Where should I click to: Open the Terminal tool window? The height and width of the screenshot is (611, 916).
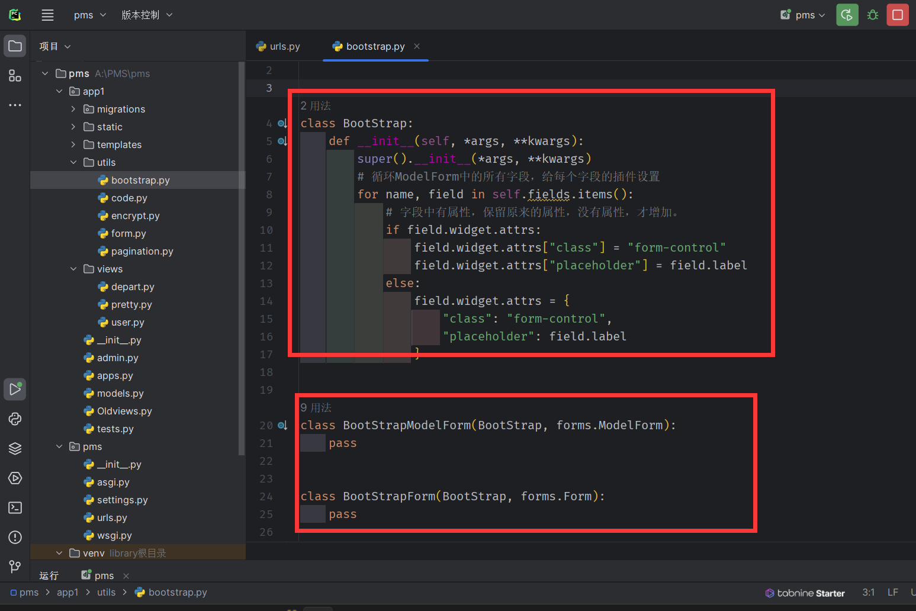pyautogui.click(x=15, y=508)
